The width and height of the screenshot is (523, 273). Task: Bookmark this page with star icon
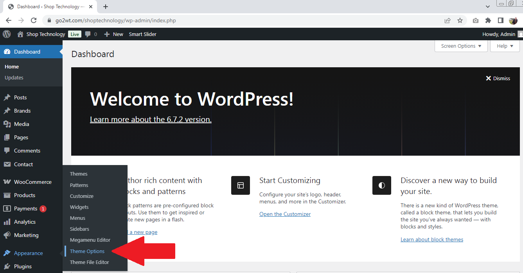pyautogui.click(x=460, y=20)
